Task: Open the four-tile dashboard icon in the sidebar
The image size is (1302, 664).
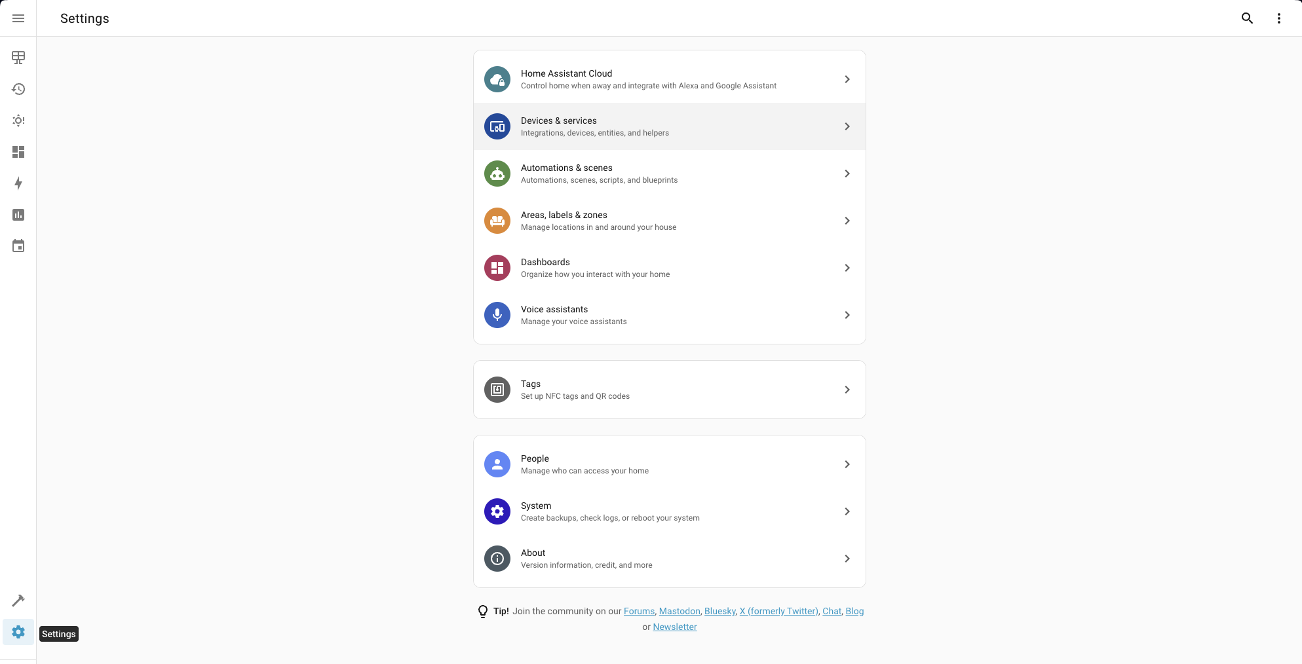Action: click(18, 152)
